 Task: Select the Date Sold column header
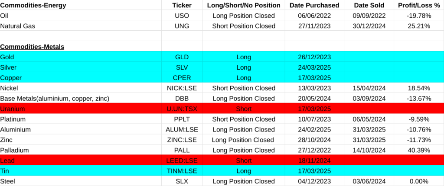369,6
